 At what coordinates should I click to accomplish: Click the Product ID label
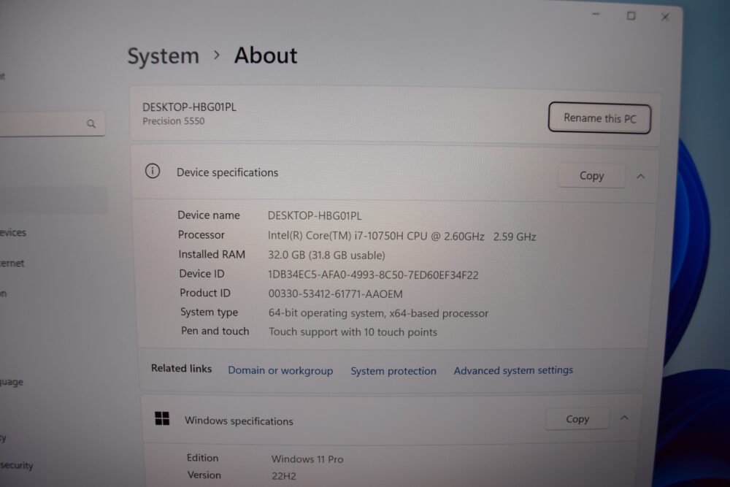pos(205,293)
